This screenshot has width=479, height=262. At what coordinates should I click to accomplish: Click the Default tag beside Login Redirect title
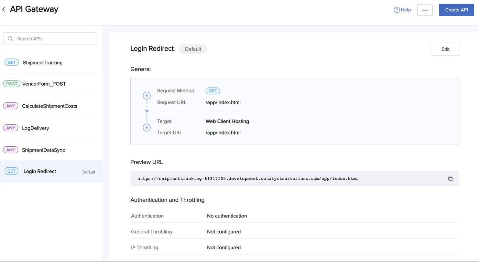193,49
